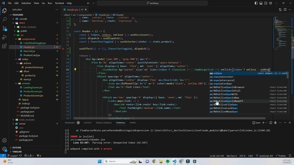Screen dimensions: 294x165
Task: Click the remote window status bar icon
Action: point(3,156)
